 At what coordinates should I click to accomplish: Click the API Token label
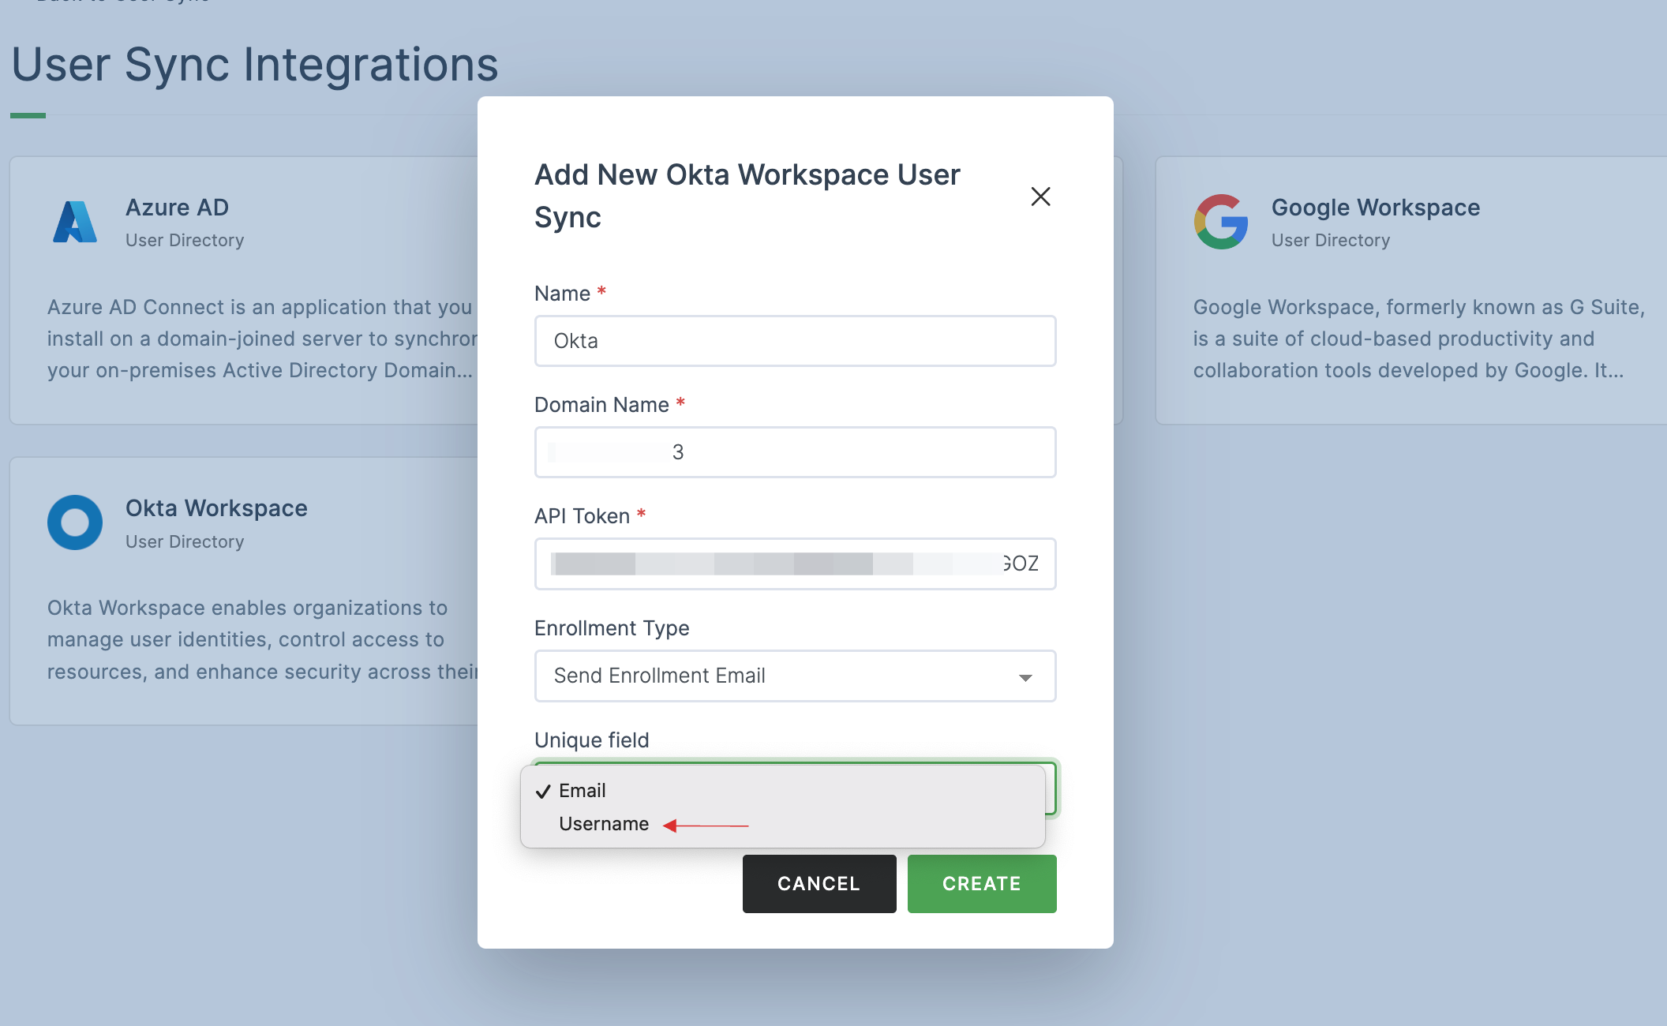[x=582, y=516]
